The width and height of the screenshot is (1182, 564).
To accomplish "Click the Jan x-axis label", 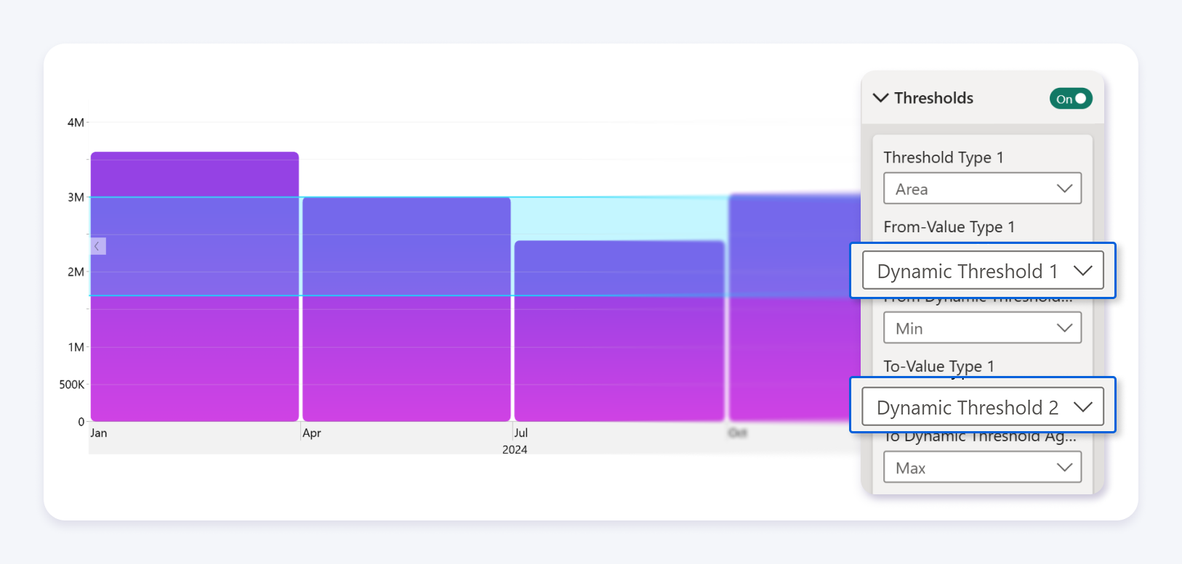I will pos(99,433).
